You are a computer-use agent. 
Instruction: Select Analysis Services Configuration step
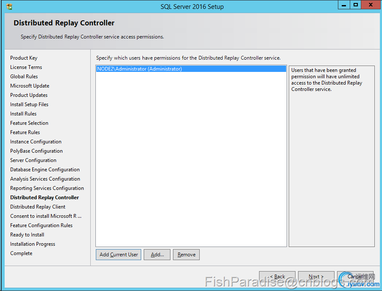[45, 178]
